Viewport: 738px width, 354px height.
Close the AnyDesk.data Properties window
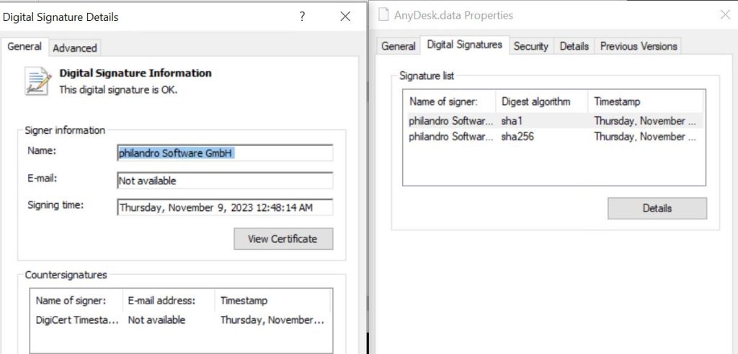click(724, 15)
